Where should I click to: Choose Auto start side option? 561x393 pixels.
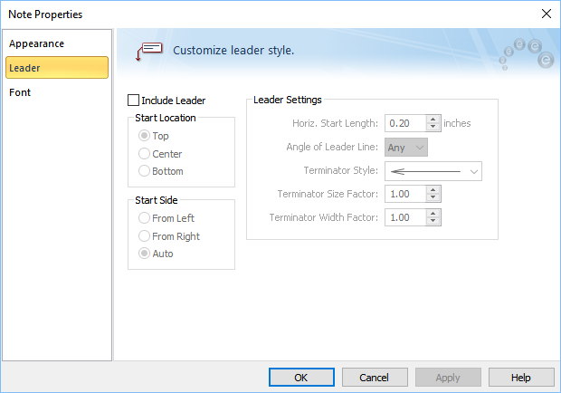pyautogui.click(x=144, y=254)
